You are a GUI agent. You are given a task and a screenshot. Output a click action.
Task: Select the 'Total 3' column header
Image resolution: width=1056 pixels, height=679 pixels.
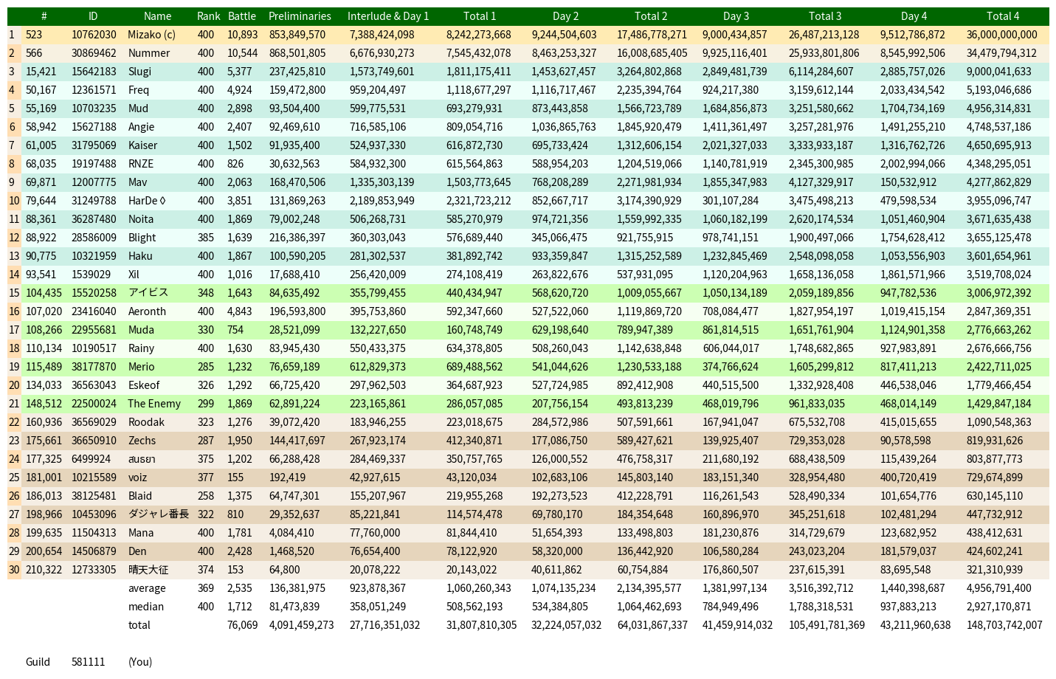[825, 16]
